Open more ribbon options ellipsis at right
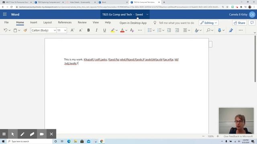The width and height of the screenshot is (257, 144). pos(241,30)
